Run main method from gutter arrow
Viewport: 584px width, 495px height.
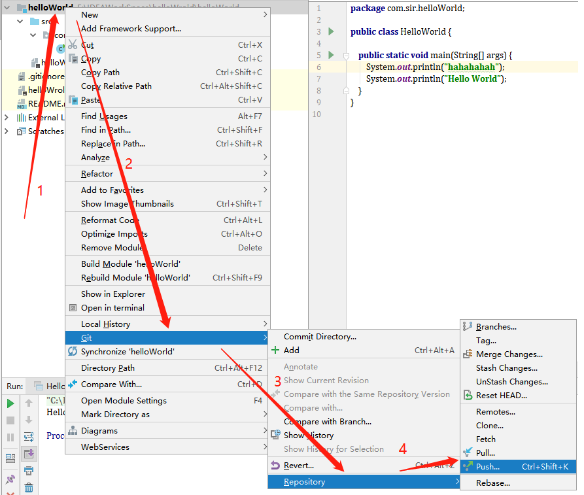point(331,55)
